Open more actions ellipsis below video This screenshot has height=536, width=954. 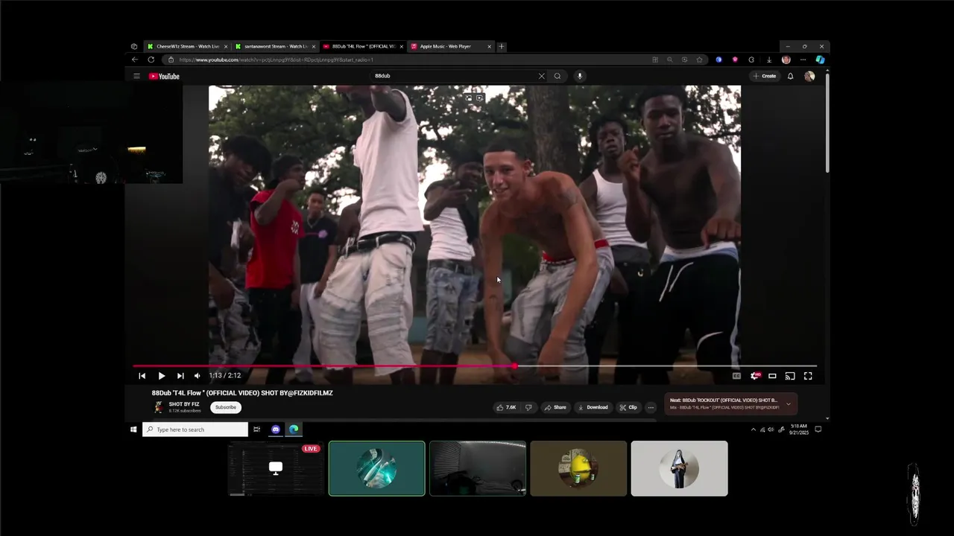(x=651, y=407)
